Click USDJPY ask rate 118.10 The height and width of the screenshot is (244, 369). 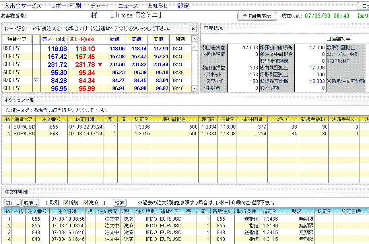click(x=85, y=49)
